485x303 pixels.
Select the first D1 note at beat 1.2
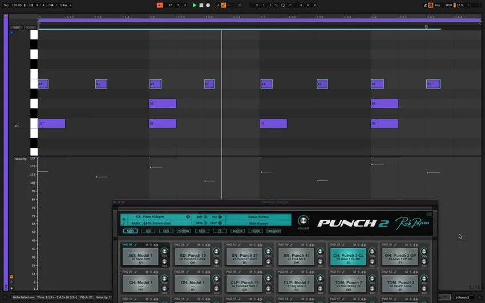[x=163, y=104]
